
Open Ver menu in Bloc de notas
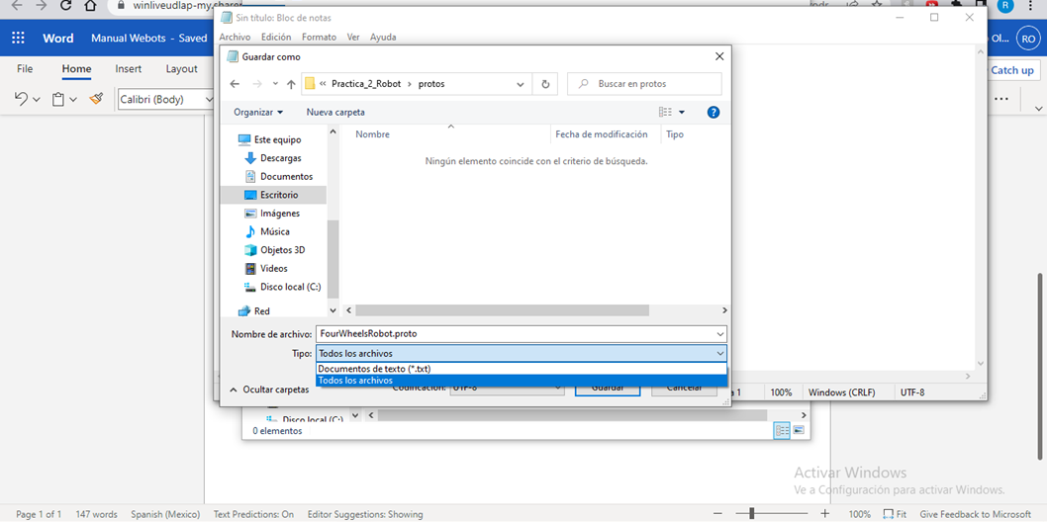click(x=353, y=37)
